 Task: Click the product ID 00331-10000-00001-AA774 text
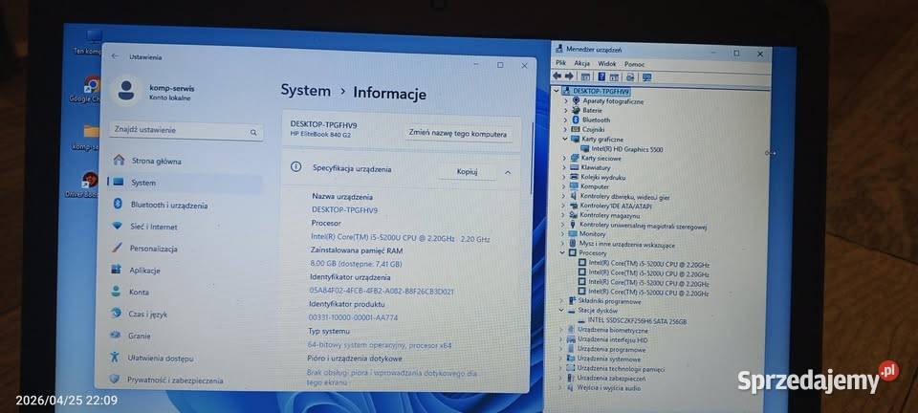coord(353,317)
